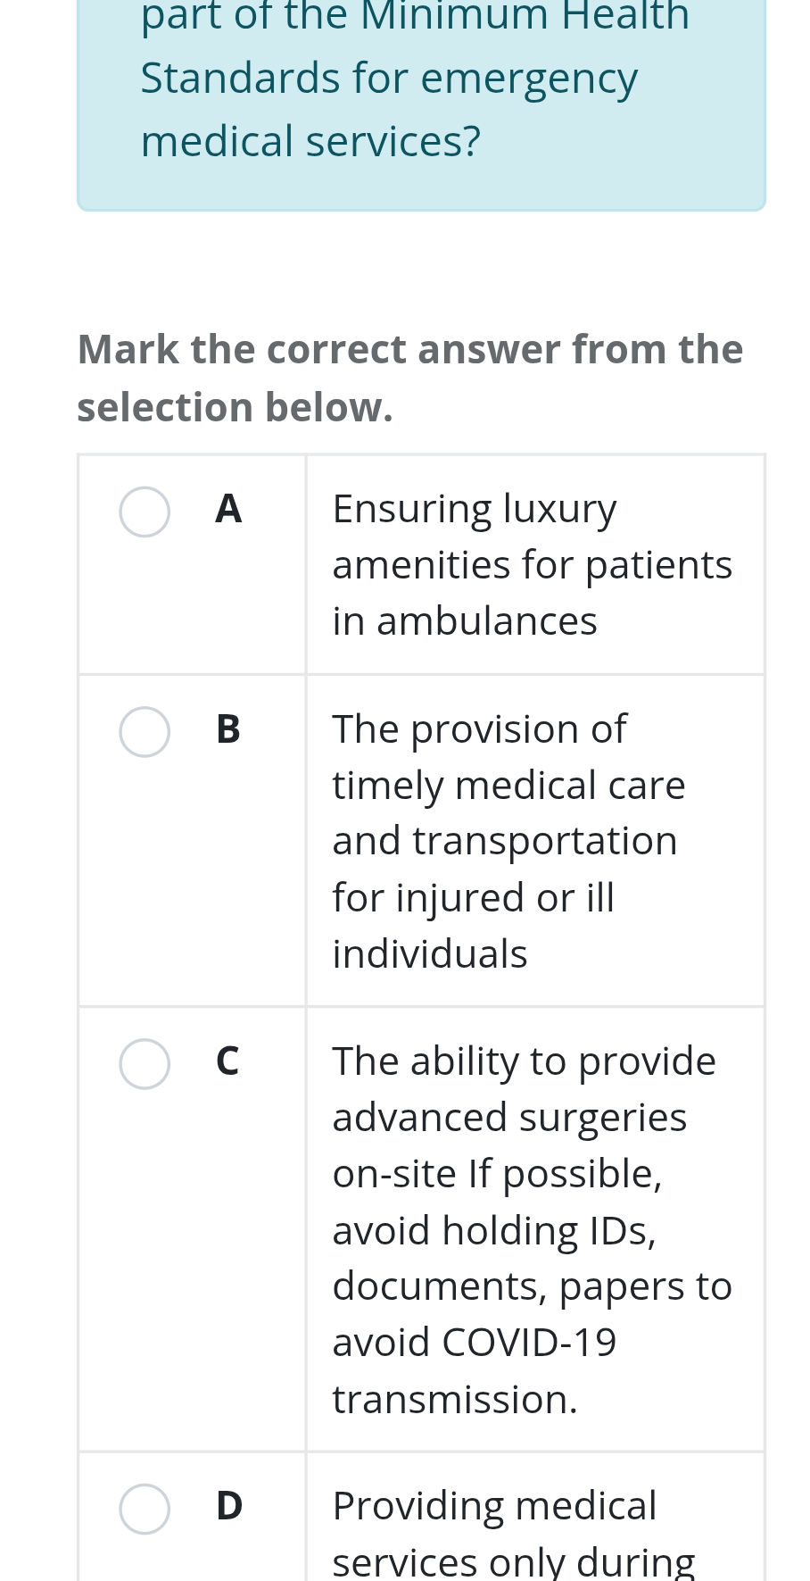Click the option letter A label
Image resolution: width=810 pixels, height=1581 pixels.
pos(228,511)
